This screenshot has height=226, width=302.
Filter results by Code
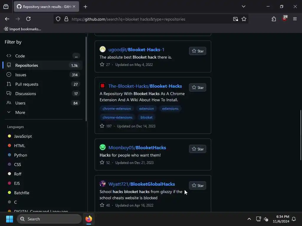coord(43,56)
